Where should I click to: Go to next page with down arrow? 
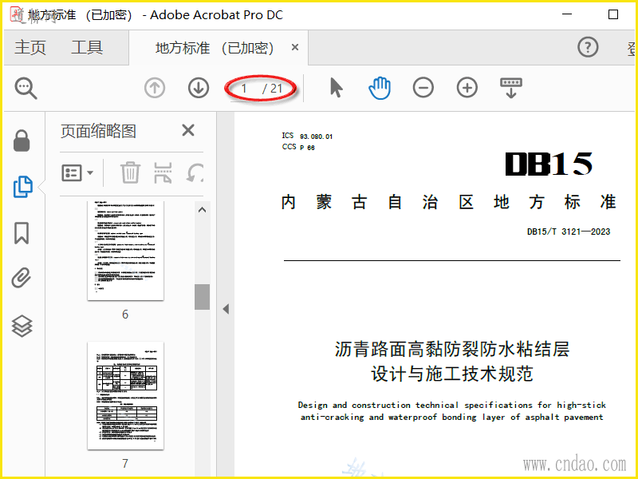199,88
